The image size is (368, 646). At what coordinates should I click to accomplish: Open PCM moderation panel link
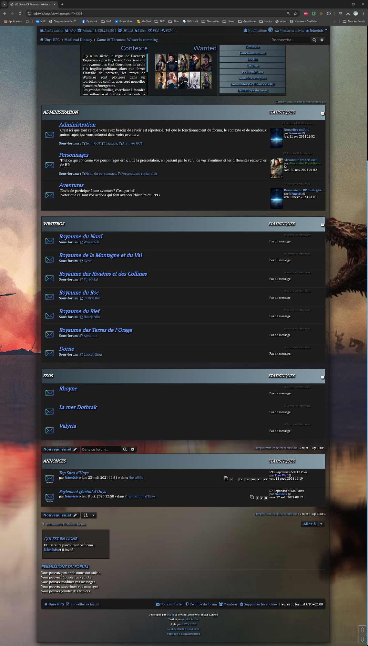click(167, 31)
